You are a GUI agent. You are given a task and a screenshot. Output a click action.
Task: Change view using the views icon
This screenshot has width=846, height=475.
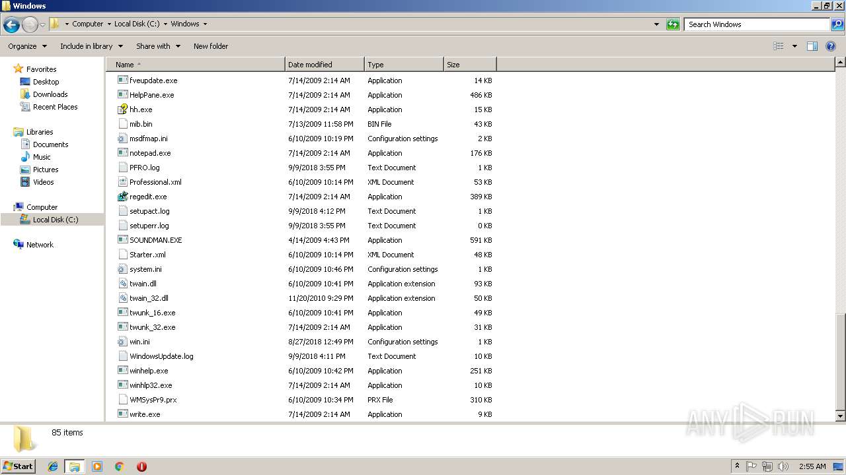tap(779, 46)
